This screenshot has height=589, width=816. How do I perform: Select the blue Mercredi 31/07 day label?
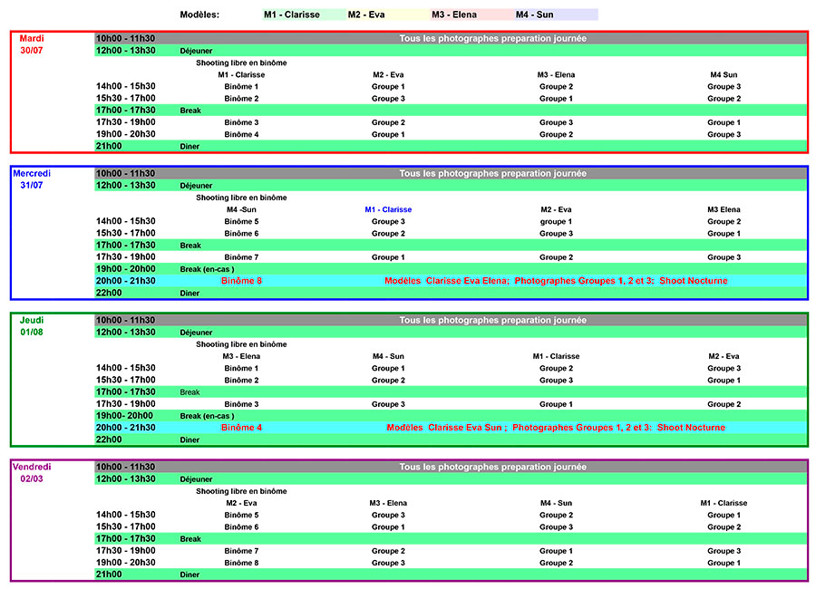click(32, 179)
